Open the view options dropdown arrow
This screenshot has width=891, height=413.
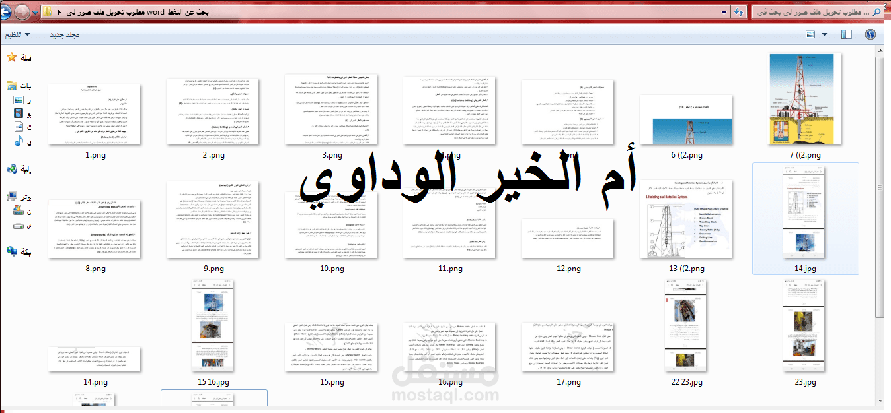[824, 34]
